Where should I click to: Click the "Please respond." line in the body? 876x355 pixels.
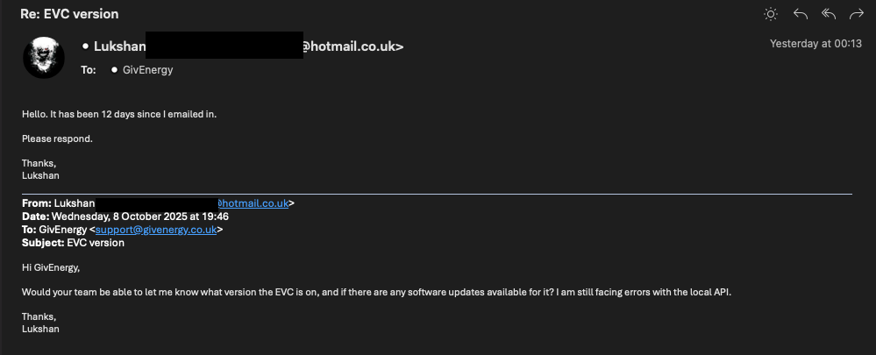click(57, 138)
